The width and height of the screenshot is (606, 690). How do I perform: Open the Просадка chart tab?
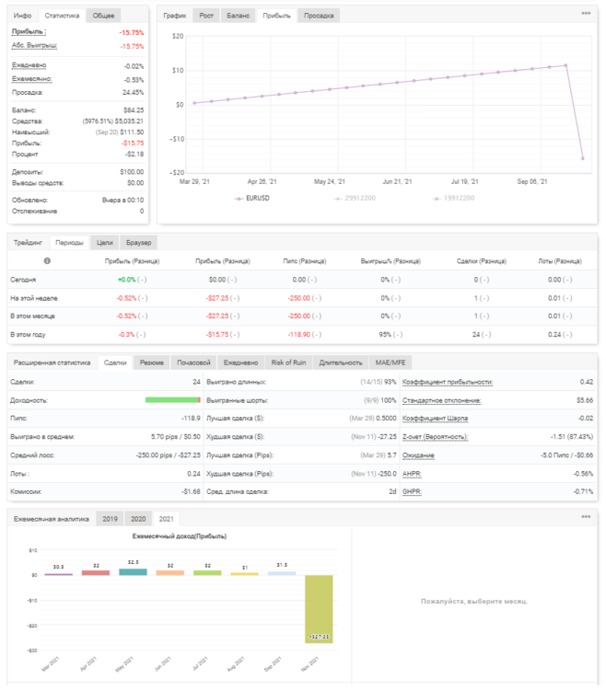[319, 16]
